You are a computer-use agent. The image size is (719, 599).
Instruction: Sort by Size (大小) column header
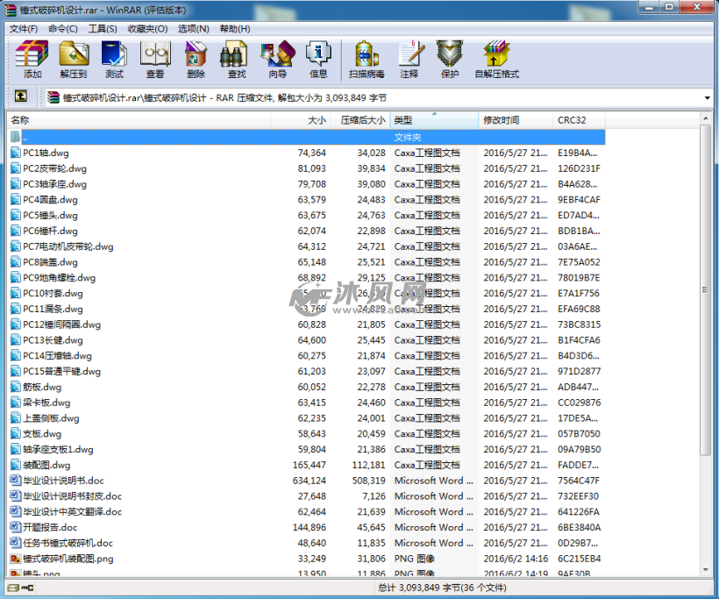pyautogui.click(x=300, y=120)
